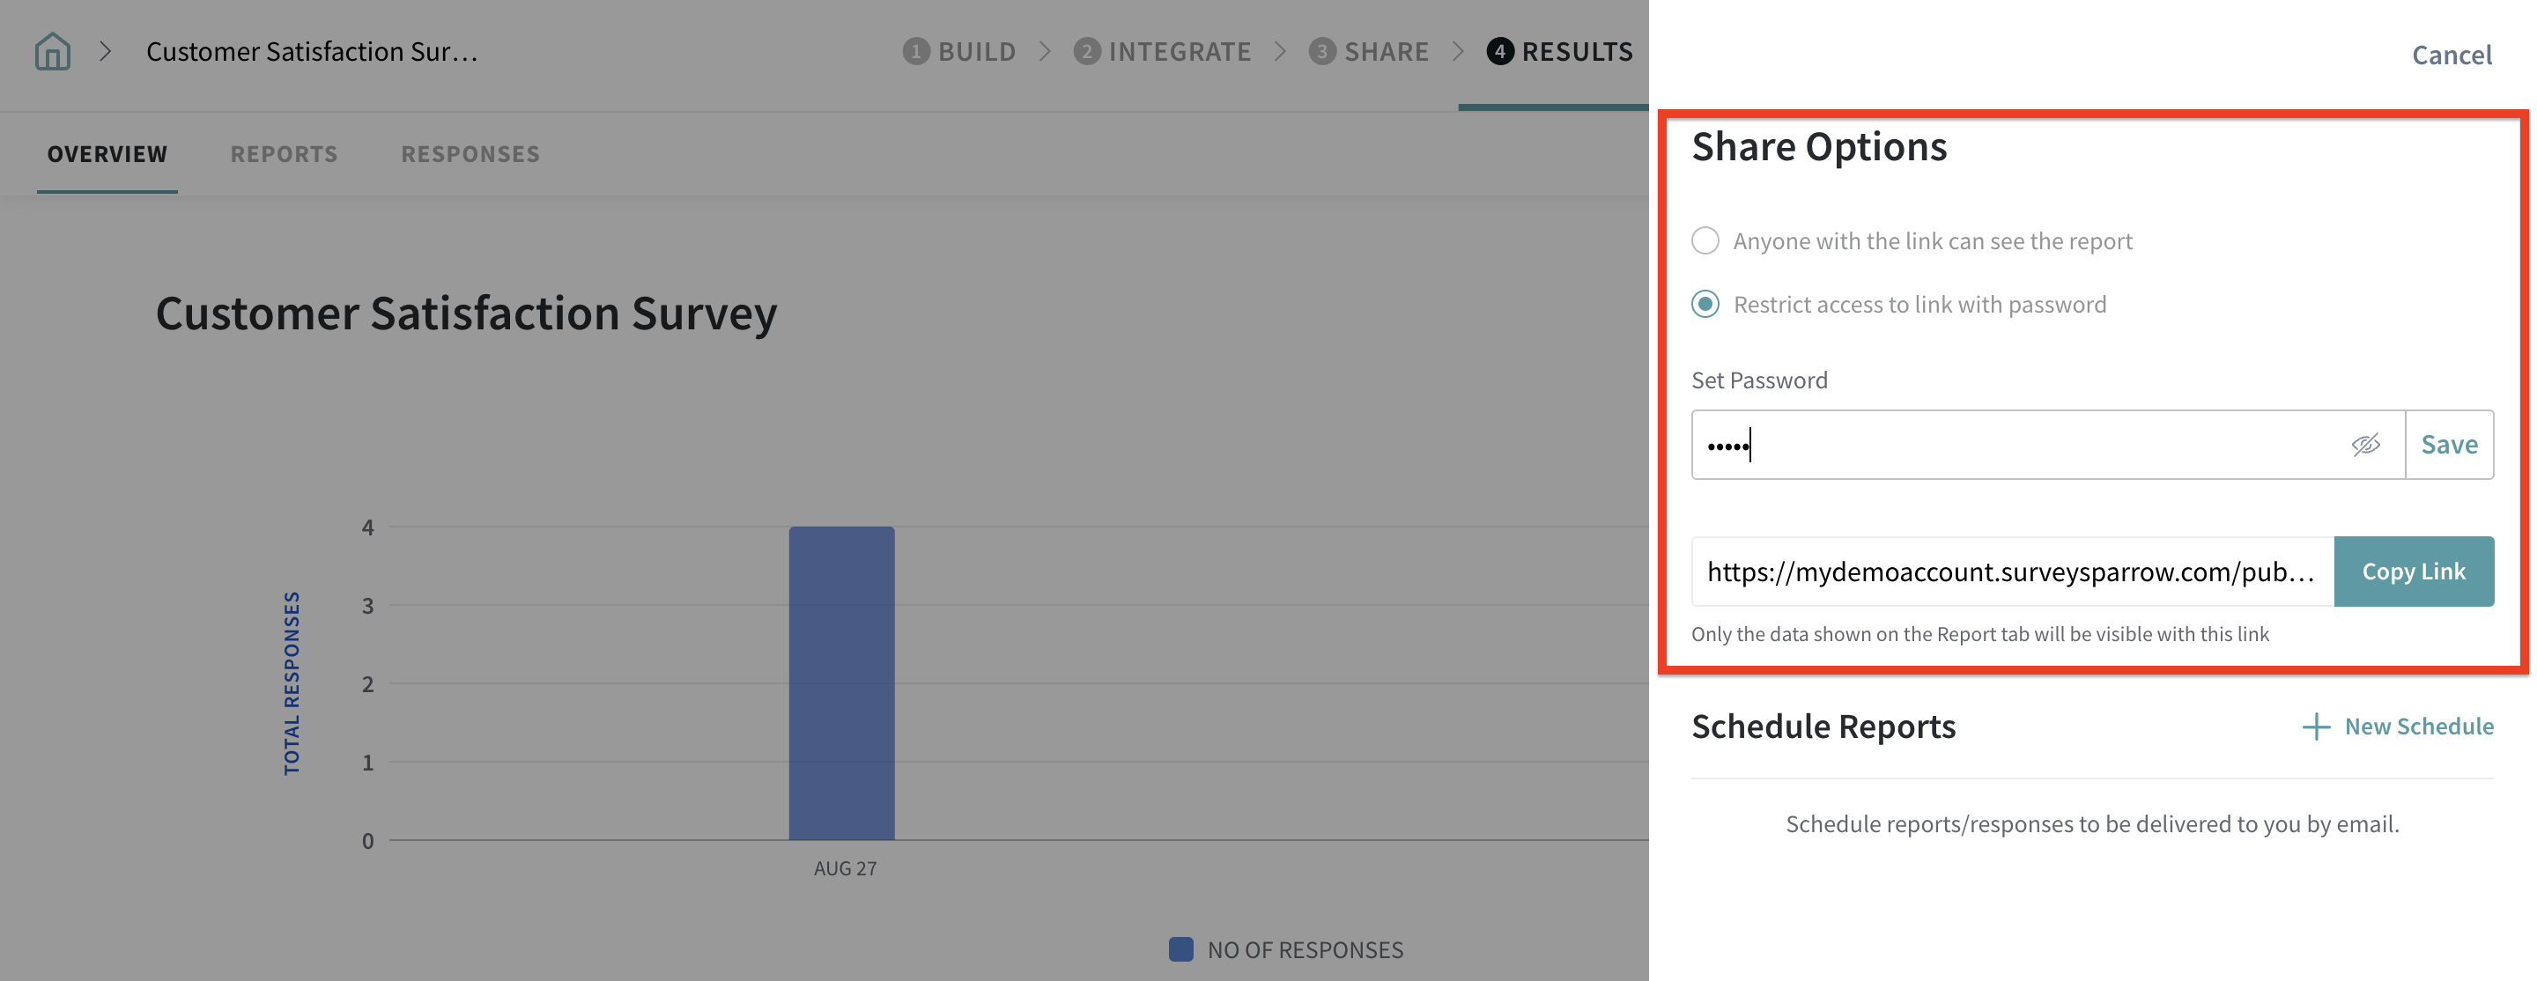2537x981 pixels.
Task: Open the RESPONSES tab
Action: point(470,153)
